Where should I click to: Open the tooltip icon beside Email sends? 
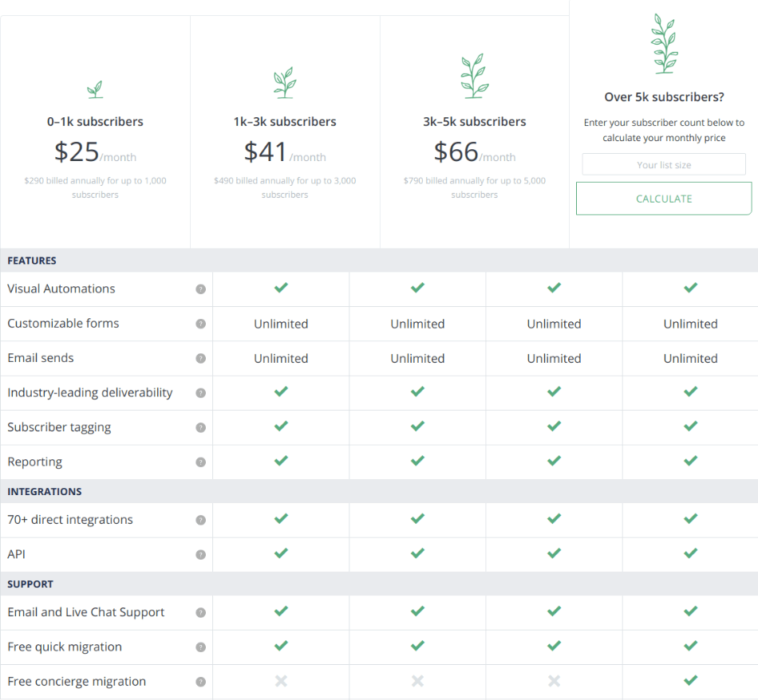(200, 358)
